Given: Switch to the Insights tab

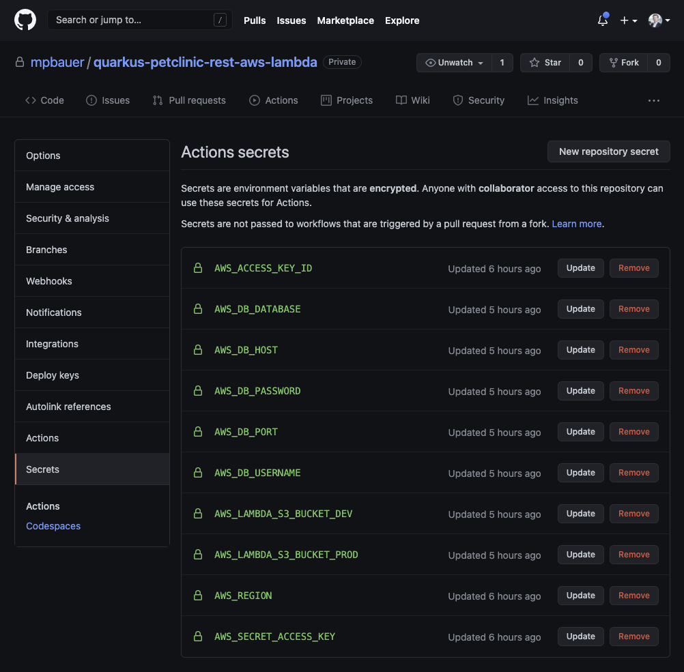Looking at the screenshot, I should click(x=553, y=100).
